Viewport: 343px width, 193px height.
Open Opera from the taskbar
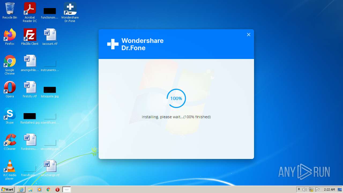(x=57, y=190)
